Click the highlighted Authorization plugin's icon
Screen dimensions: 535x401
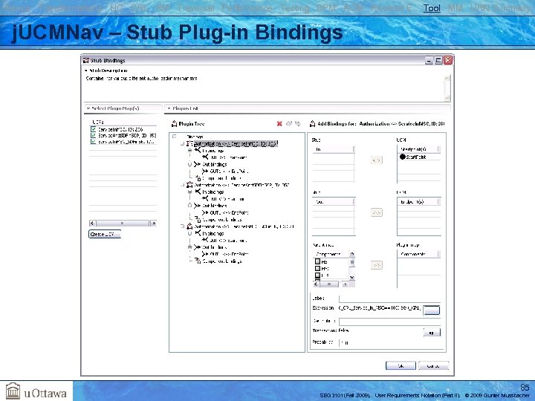pyautogui.click(x=189, y=143)
